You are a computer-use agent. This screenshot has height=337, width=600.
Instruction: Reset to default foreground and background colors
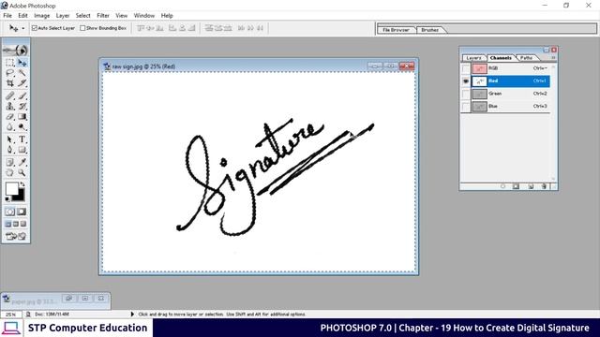tap(7, 198)
